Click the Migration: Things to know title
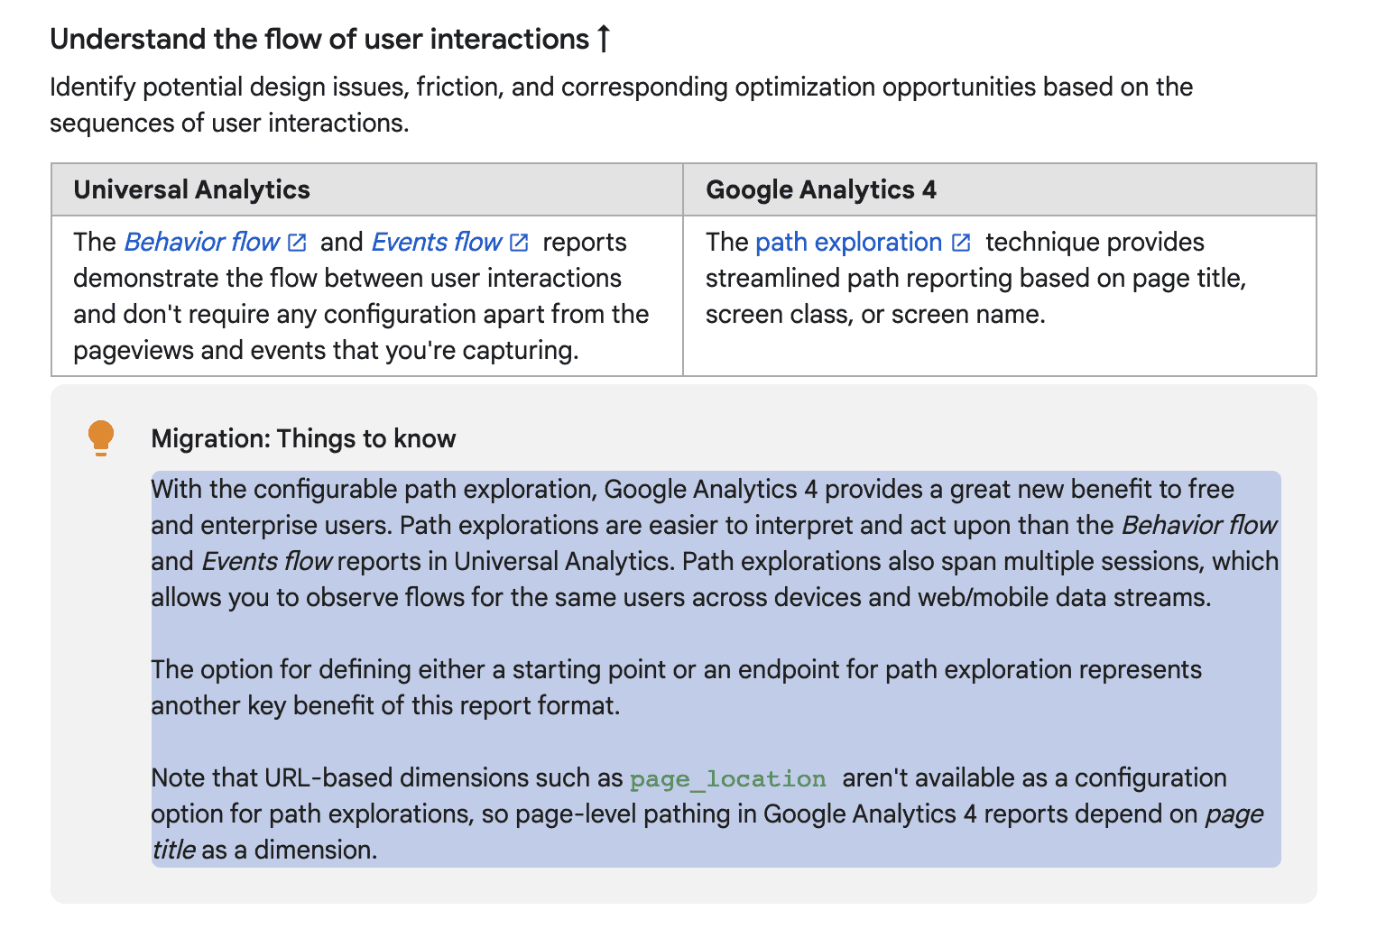 point(303,438)
